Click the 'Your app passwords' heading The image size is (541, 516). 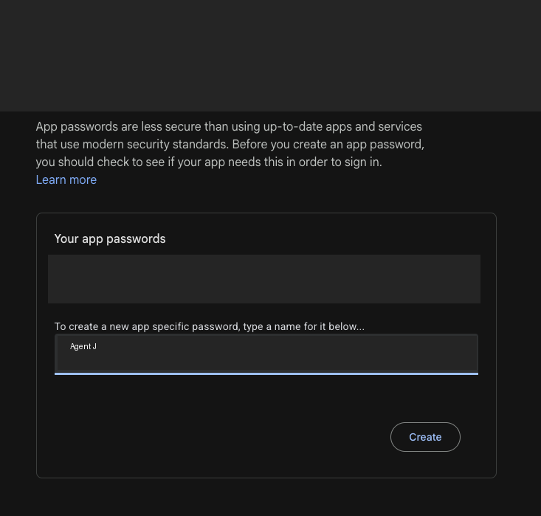110,239
